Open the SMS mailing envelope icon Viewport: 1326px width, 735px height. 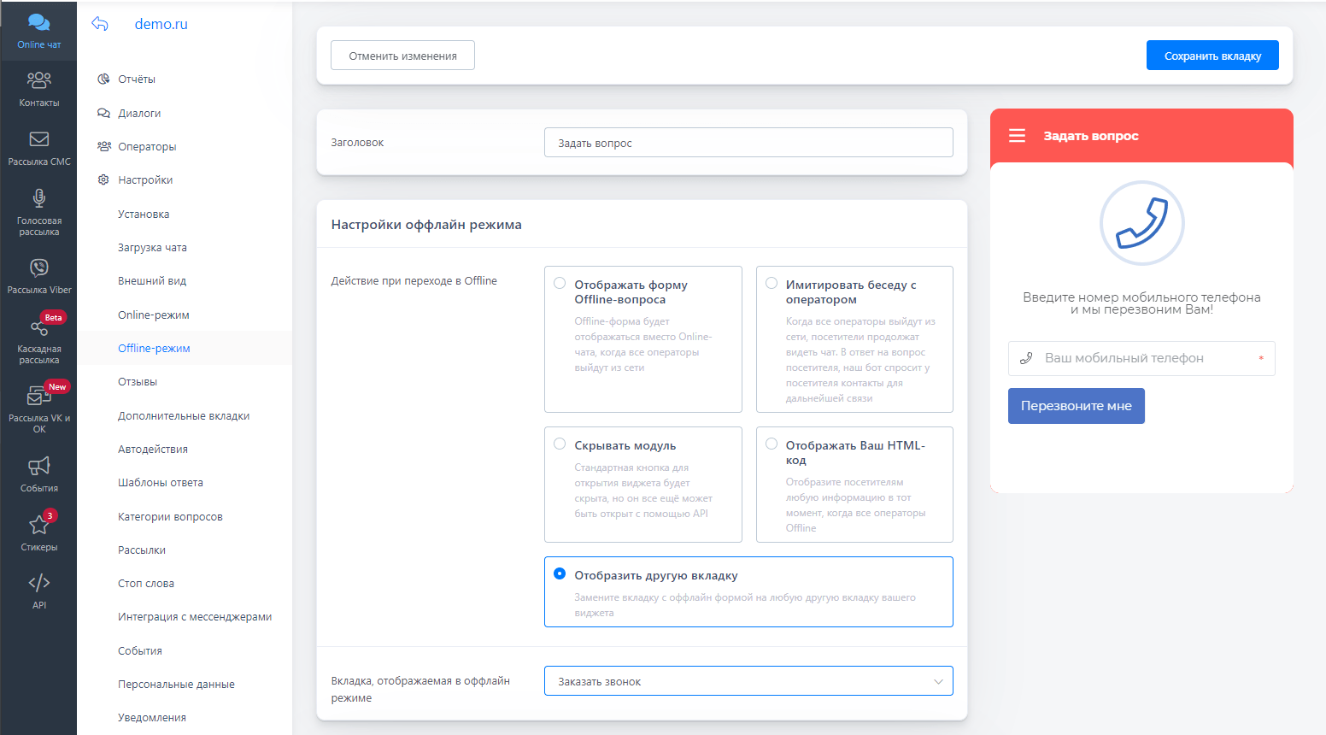click(38, 139)
